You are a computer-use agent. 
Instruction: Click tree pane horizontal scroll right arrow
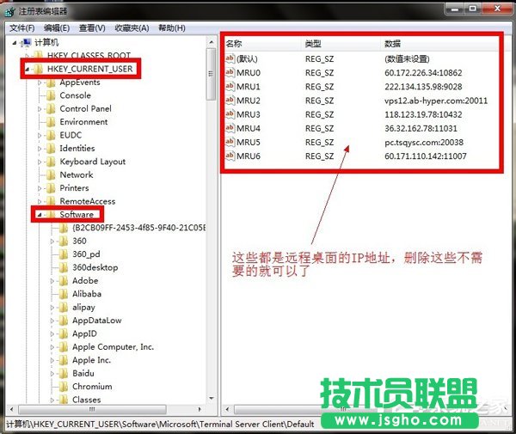click(200, 409)
